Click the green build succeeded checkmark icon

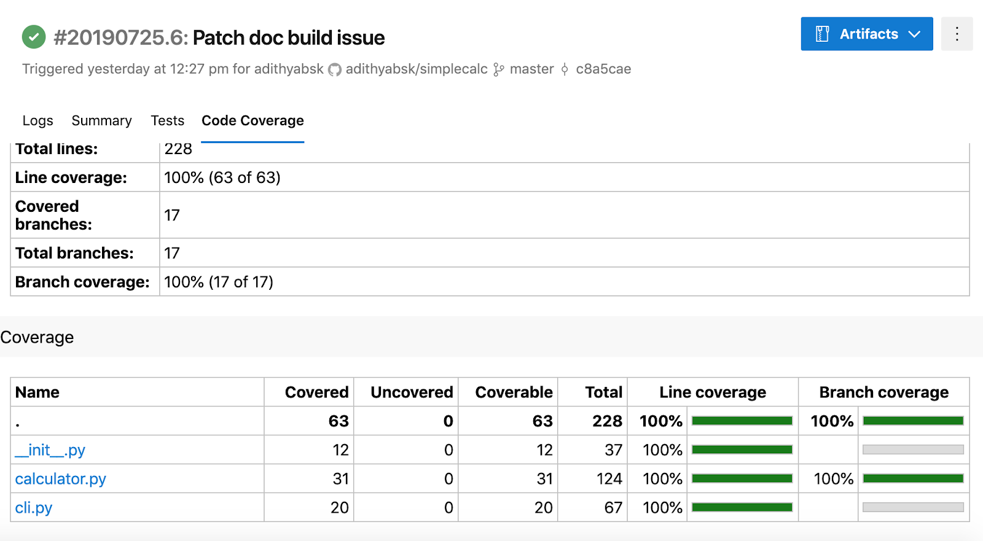coord(34,37)
